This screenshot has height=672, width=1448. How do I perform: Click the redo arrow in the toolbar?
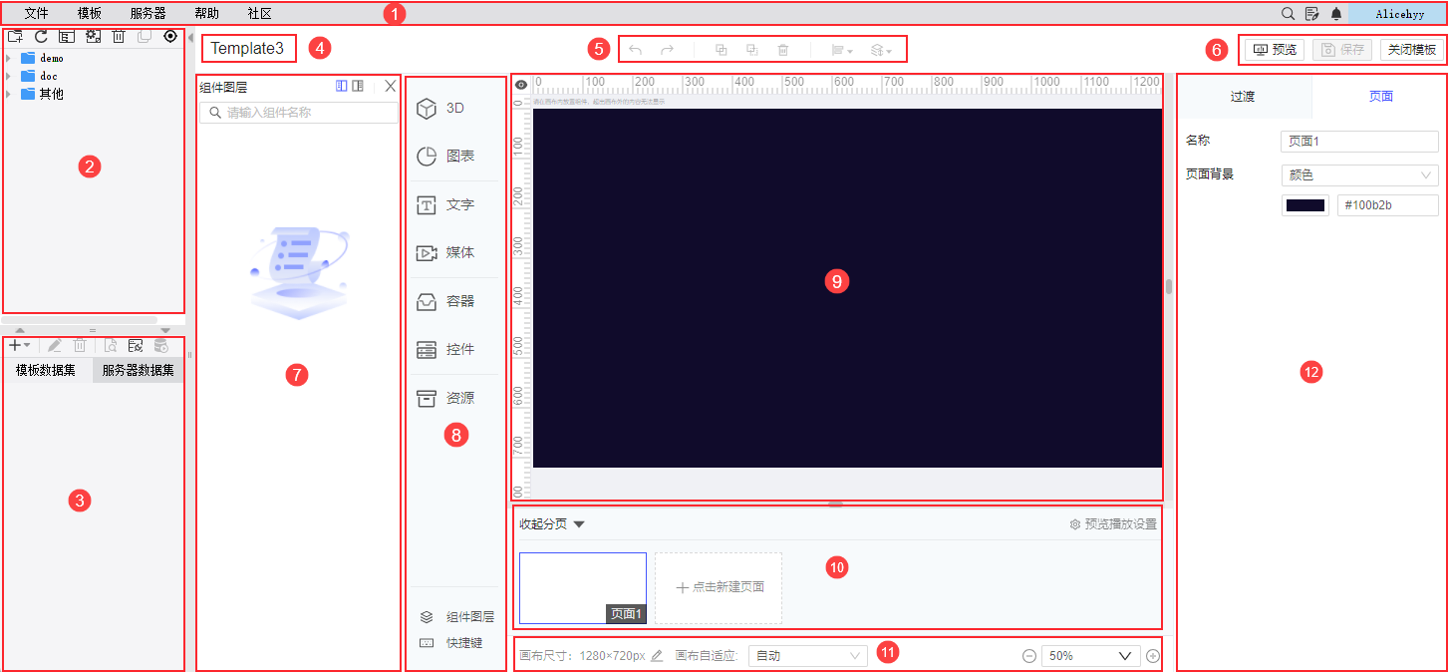(668, 50)
